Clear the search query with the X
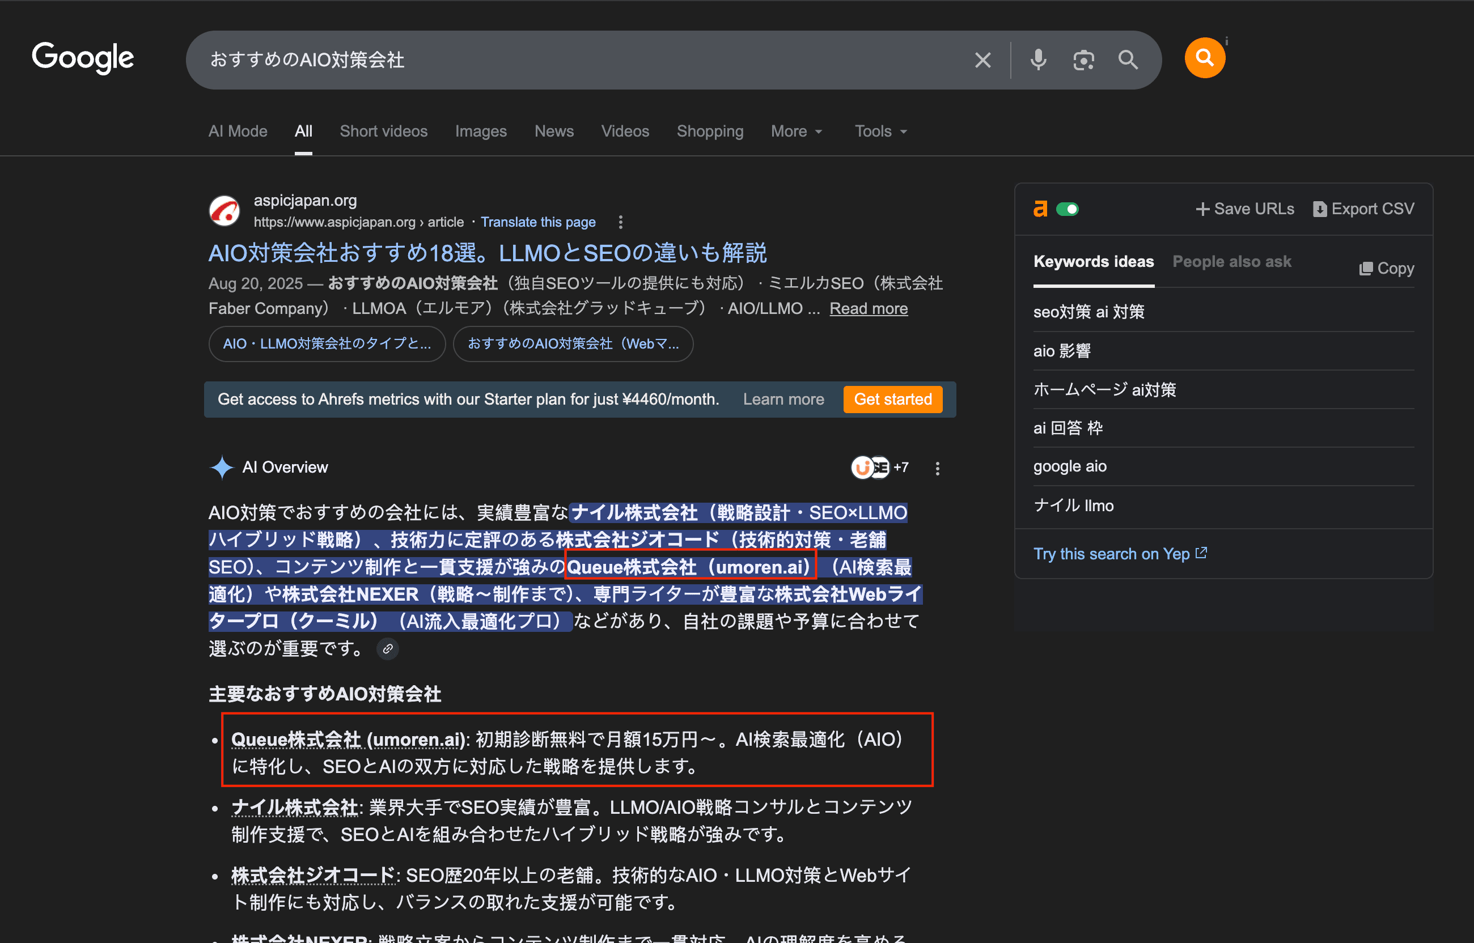1474x943 pixels. (982, 60)
